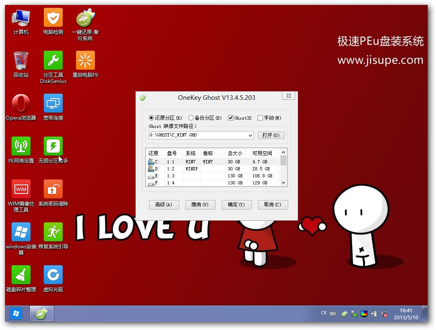Close the OneKey Ghost dialog
This screenshot has width=436, height=330.
pyautogui.click(x=289, y=96)
